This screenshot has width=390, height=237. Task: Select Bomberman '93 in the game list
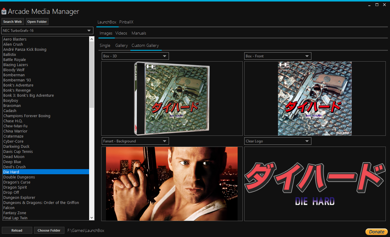[46, 80]
